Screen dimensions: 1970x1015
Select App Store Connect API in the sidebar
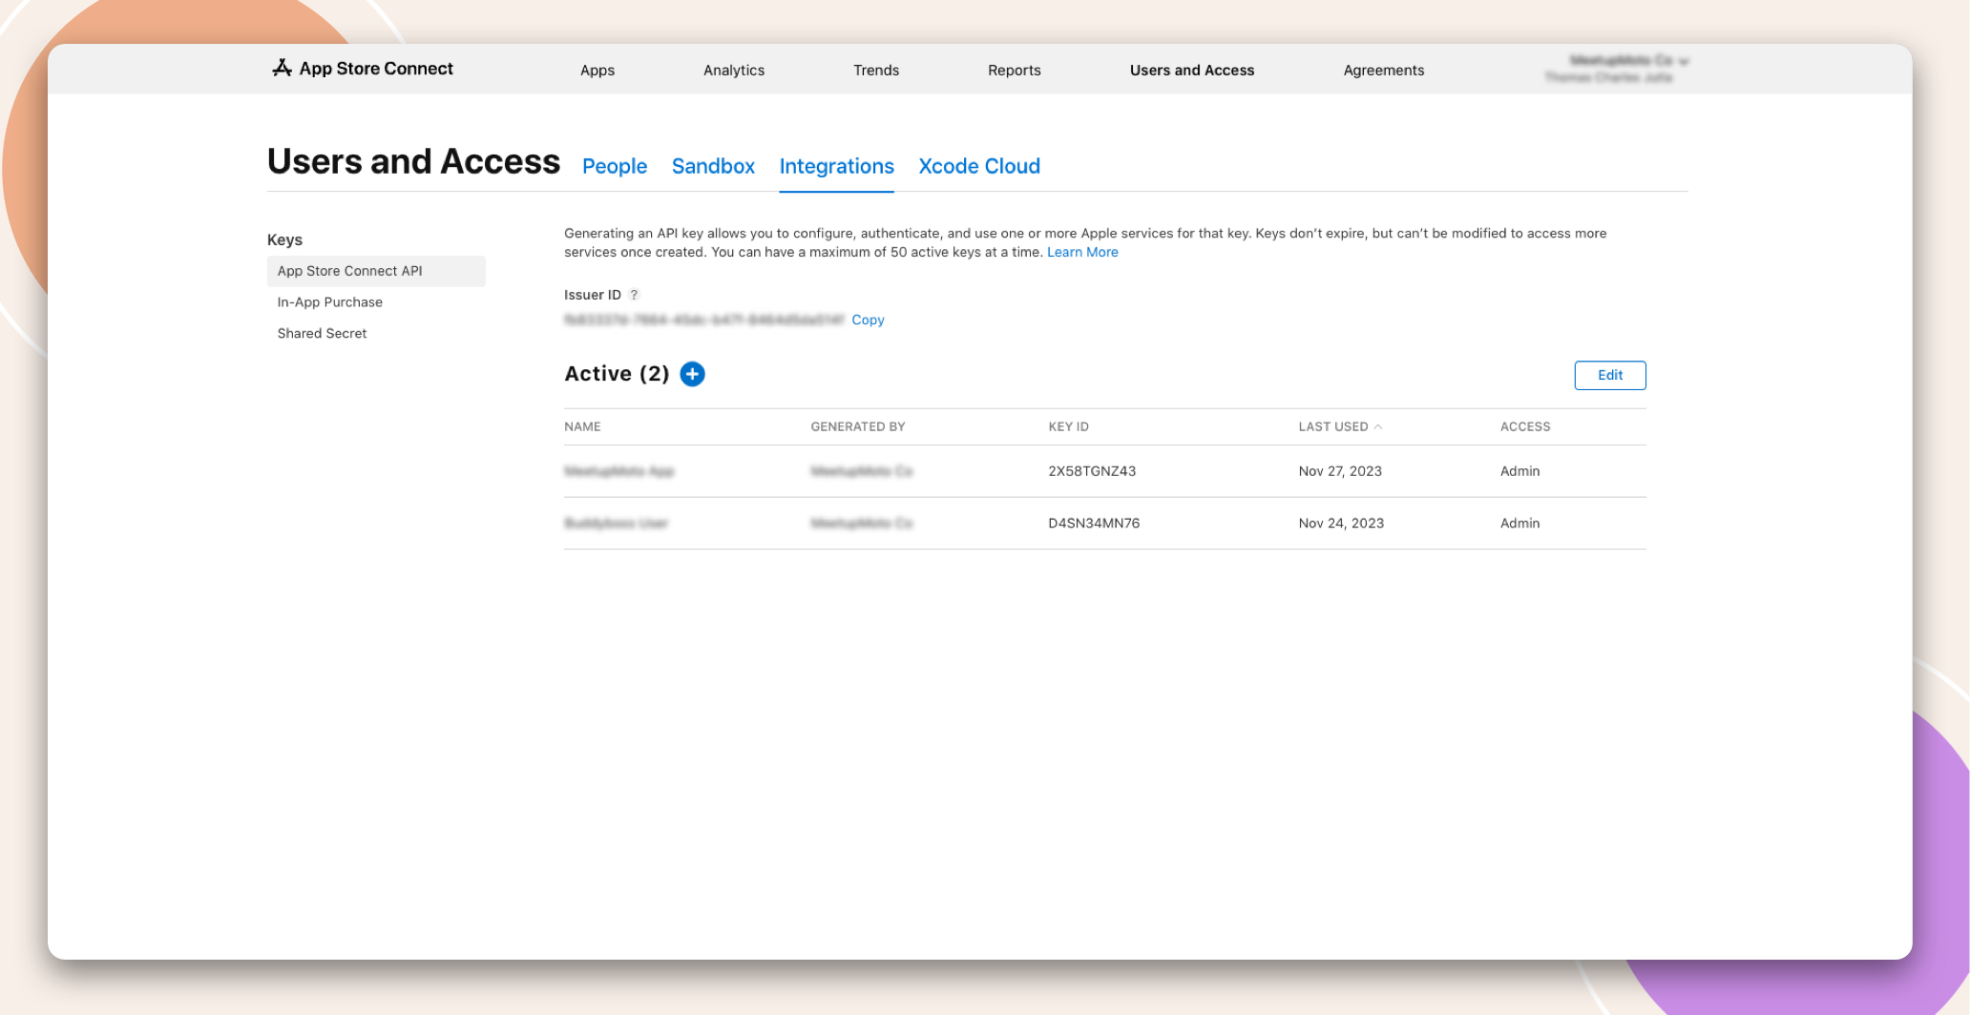coord(349,271)
